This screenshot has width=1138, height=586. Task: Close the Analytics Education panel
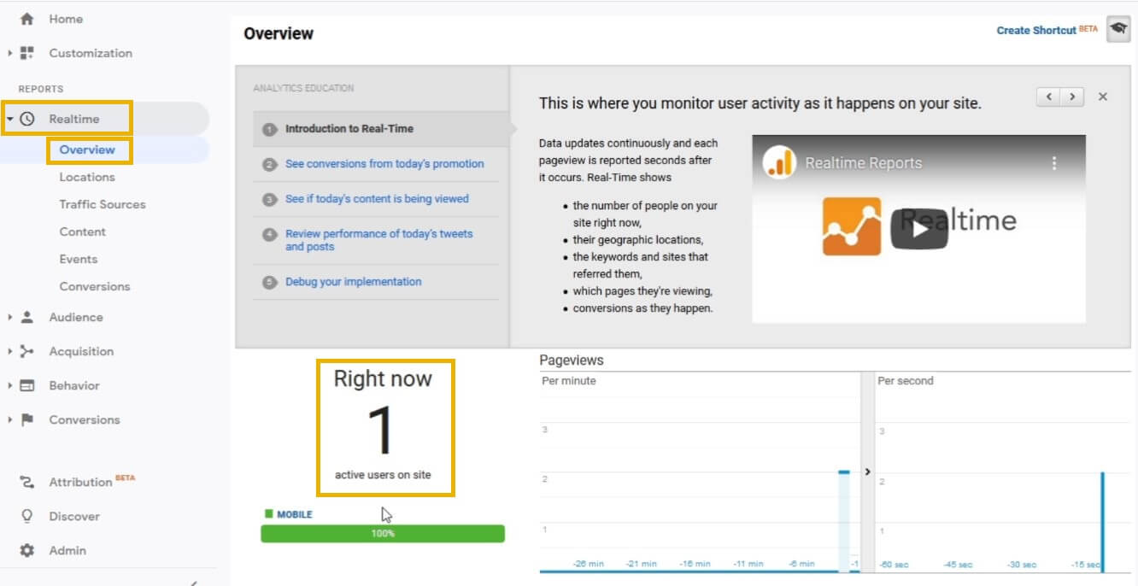[1103, 97]
